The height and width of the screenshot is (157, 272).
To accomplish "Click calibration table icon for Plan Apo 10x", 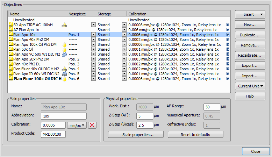I will click(228, 35).
